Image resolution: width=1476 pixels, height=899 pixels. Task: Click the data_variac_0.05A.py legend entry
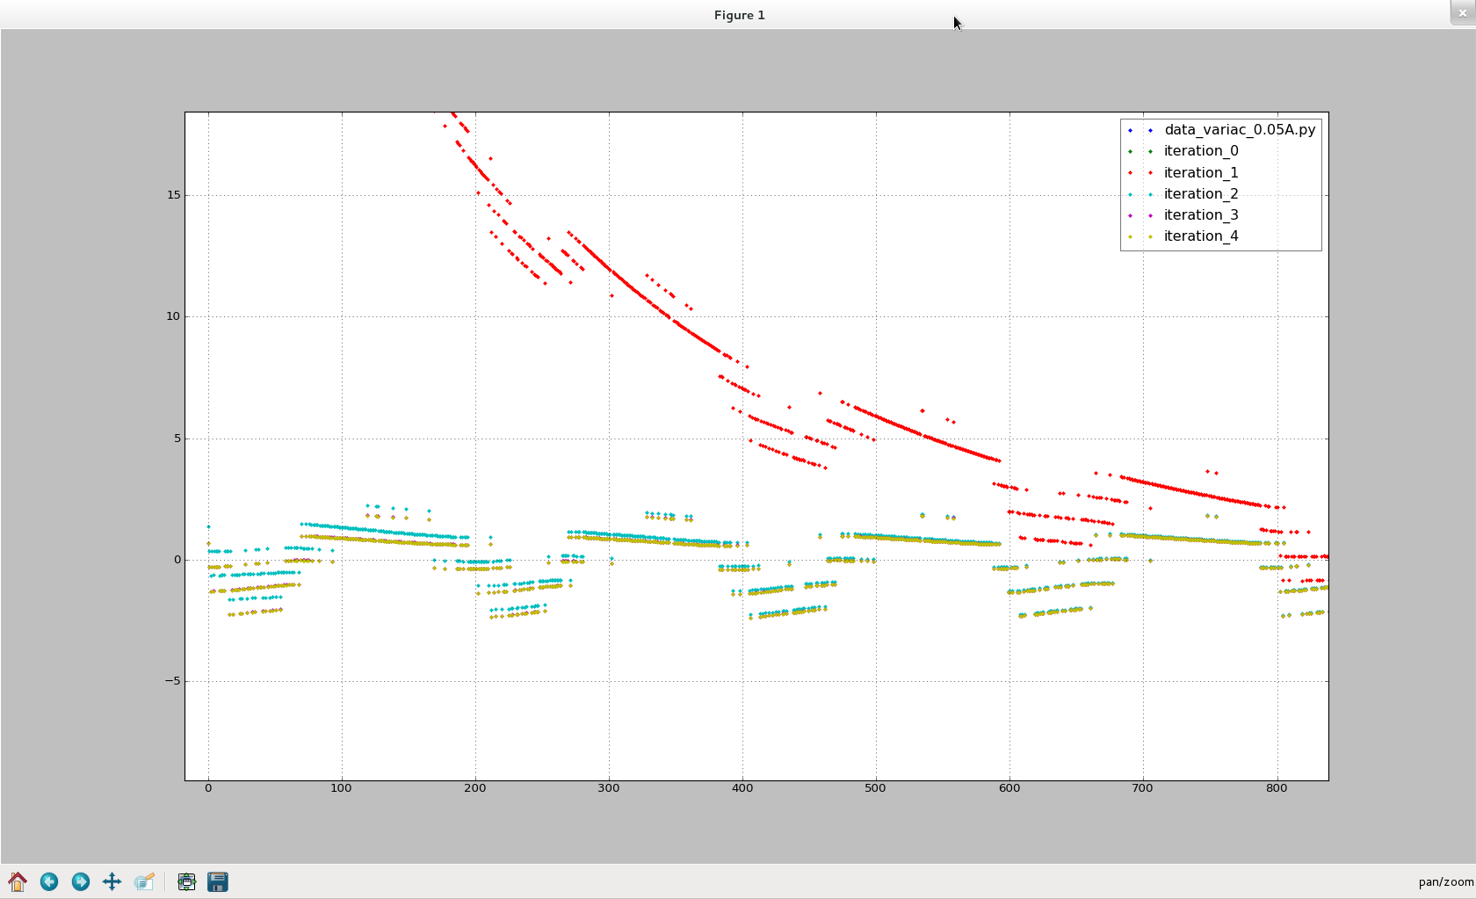point(1240,130)
